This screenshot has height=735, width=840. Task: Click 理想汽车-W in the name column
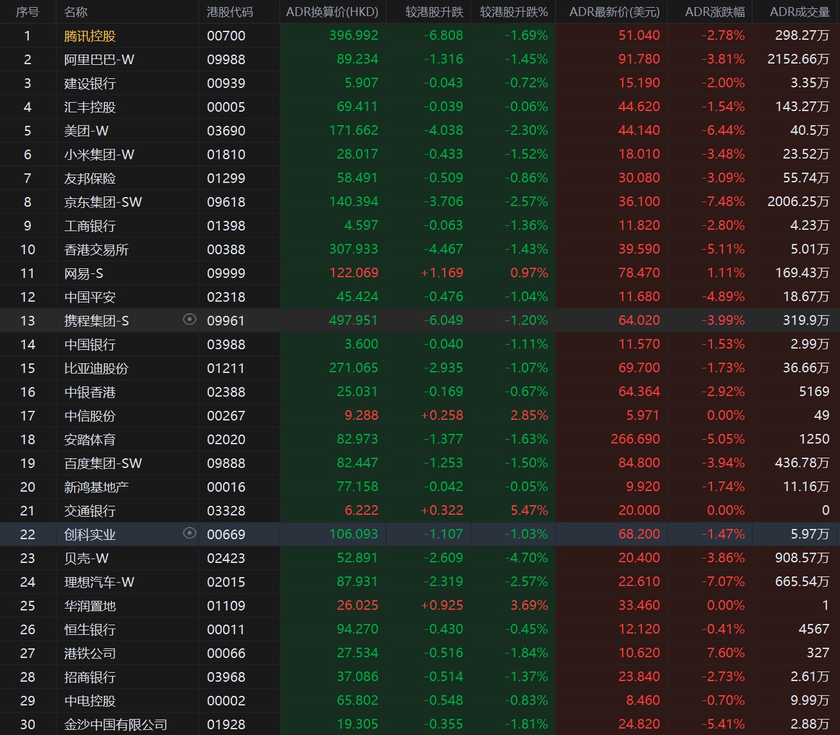pyautogui.click(x=99, y=582)
